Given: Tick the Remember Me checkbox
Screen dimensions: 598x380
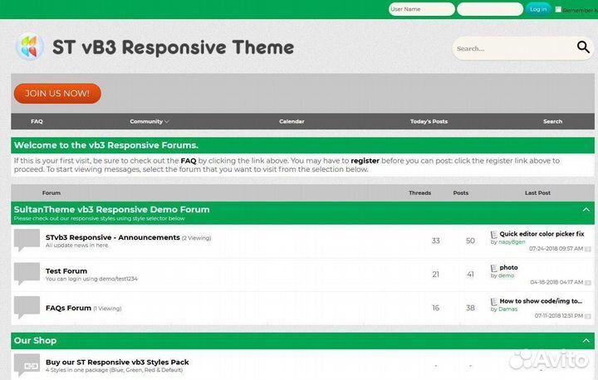Looking at the screenshot, I should (558, 9).
